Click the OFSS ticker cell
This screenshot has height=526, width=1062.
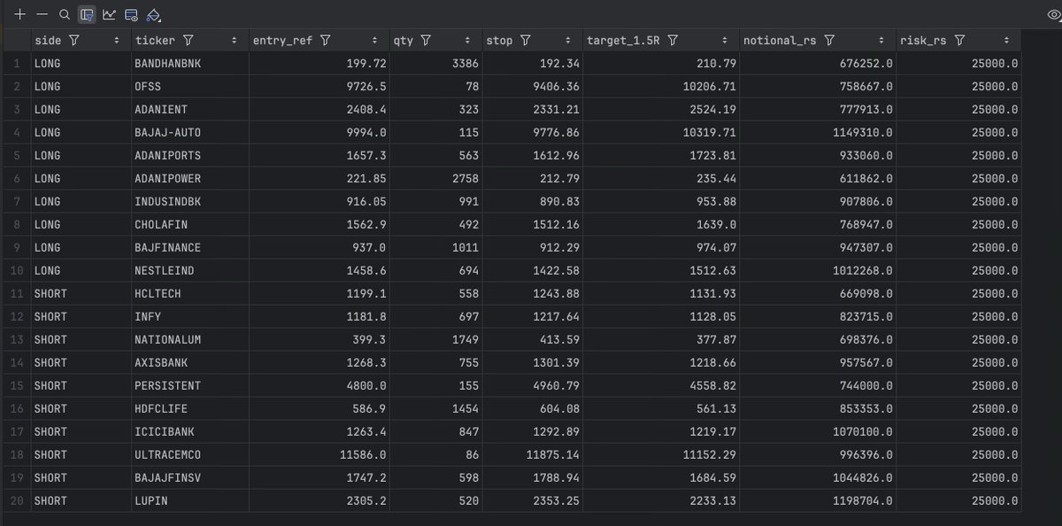(189, 87)
